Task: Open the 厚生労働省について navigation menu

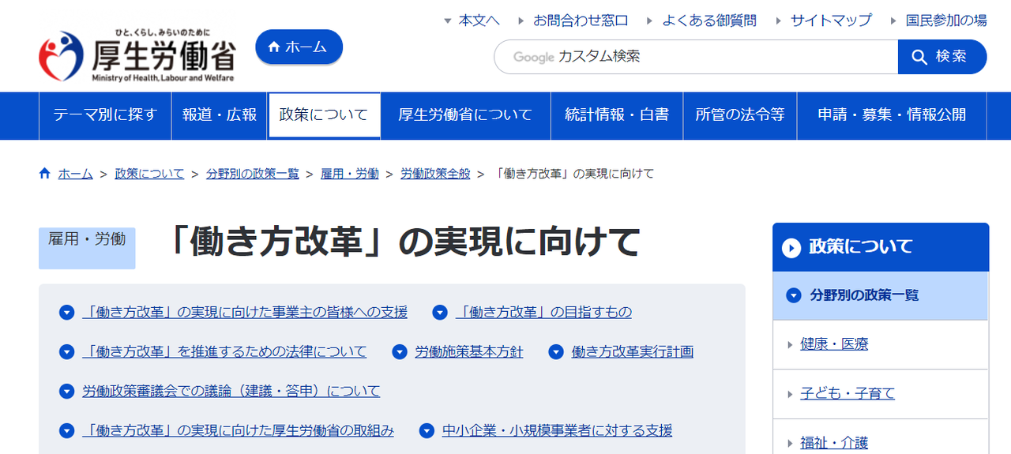Action: point(465,115)
